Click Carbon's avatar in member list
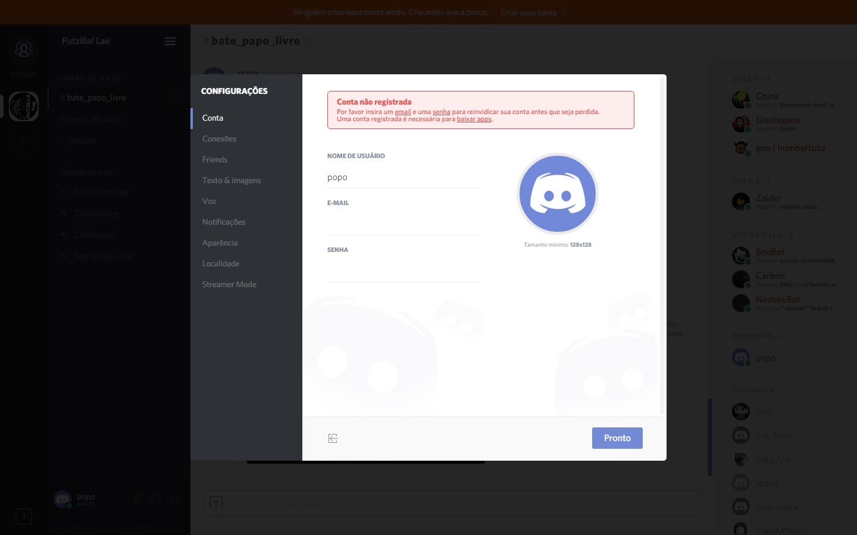 (741, 279)
